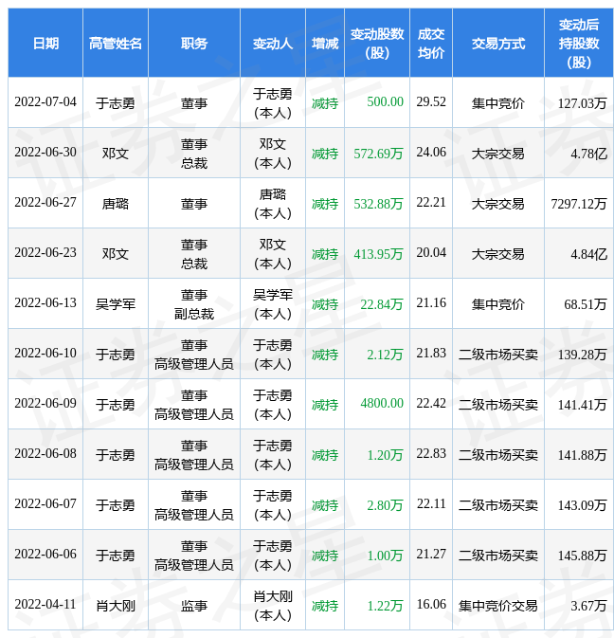Click share change value 413.95万
Viewport: 614px width, 638px height.
[379, 254]
